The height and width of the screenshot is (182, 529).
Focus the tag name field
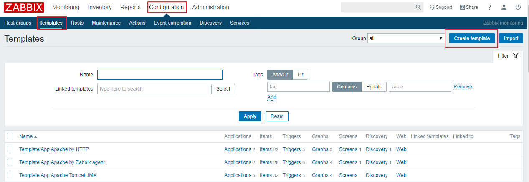click(x=299, y=87)
